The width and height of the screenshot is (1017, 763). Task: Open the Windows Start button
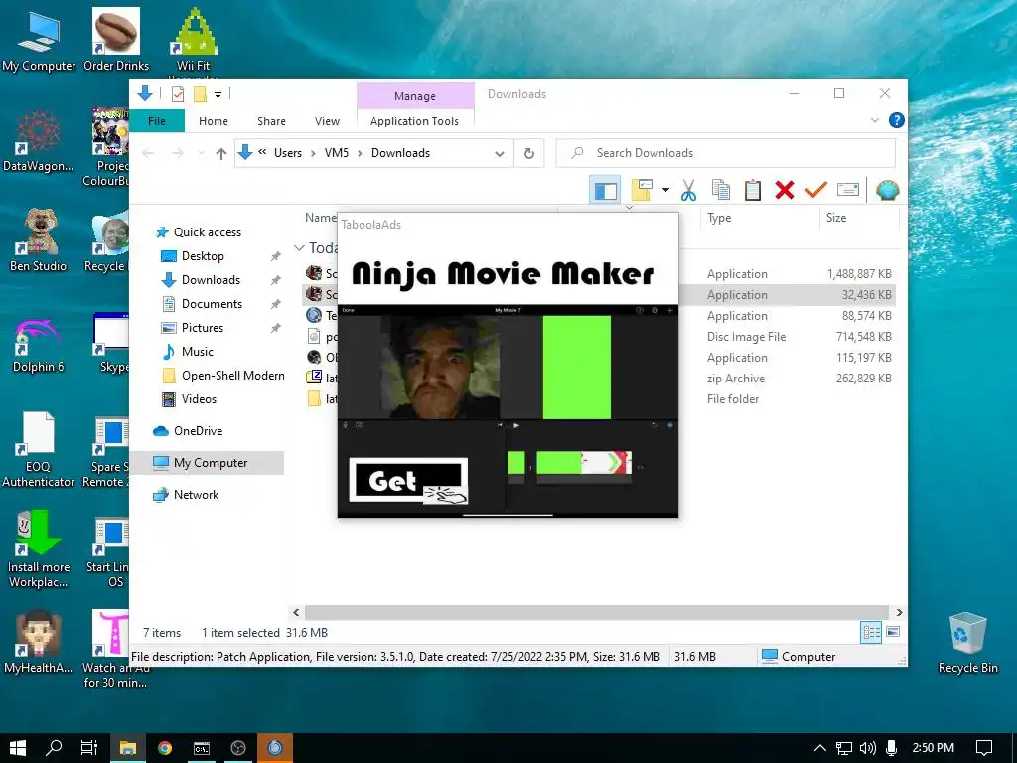[18, 748]
